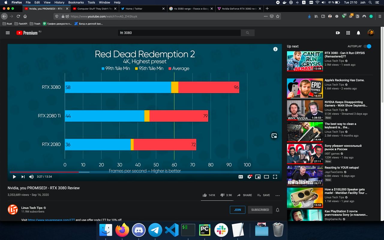Switch to the Home / Twitter tab
The image size is (384, 240).
click(x=143, y=9)
